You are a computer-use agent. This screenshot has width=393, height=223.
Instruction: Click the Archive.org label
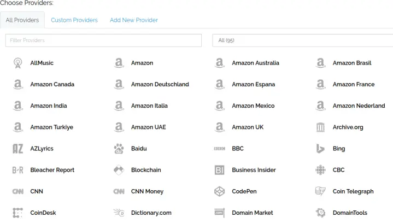tap(348, 127)
